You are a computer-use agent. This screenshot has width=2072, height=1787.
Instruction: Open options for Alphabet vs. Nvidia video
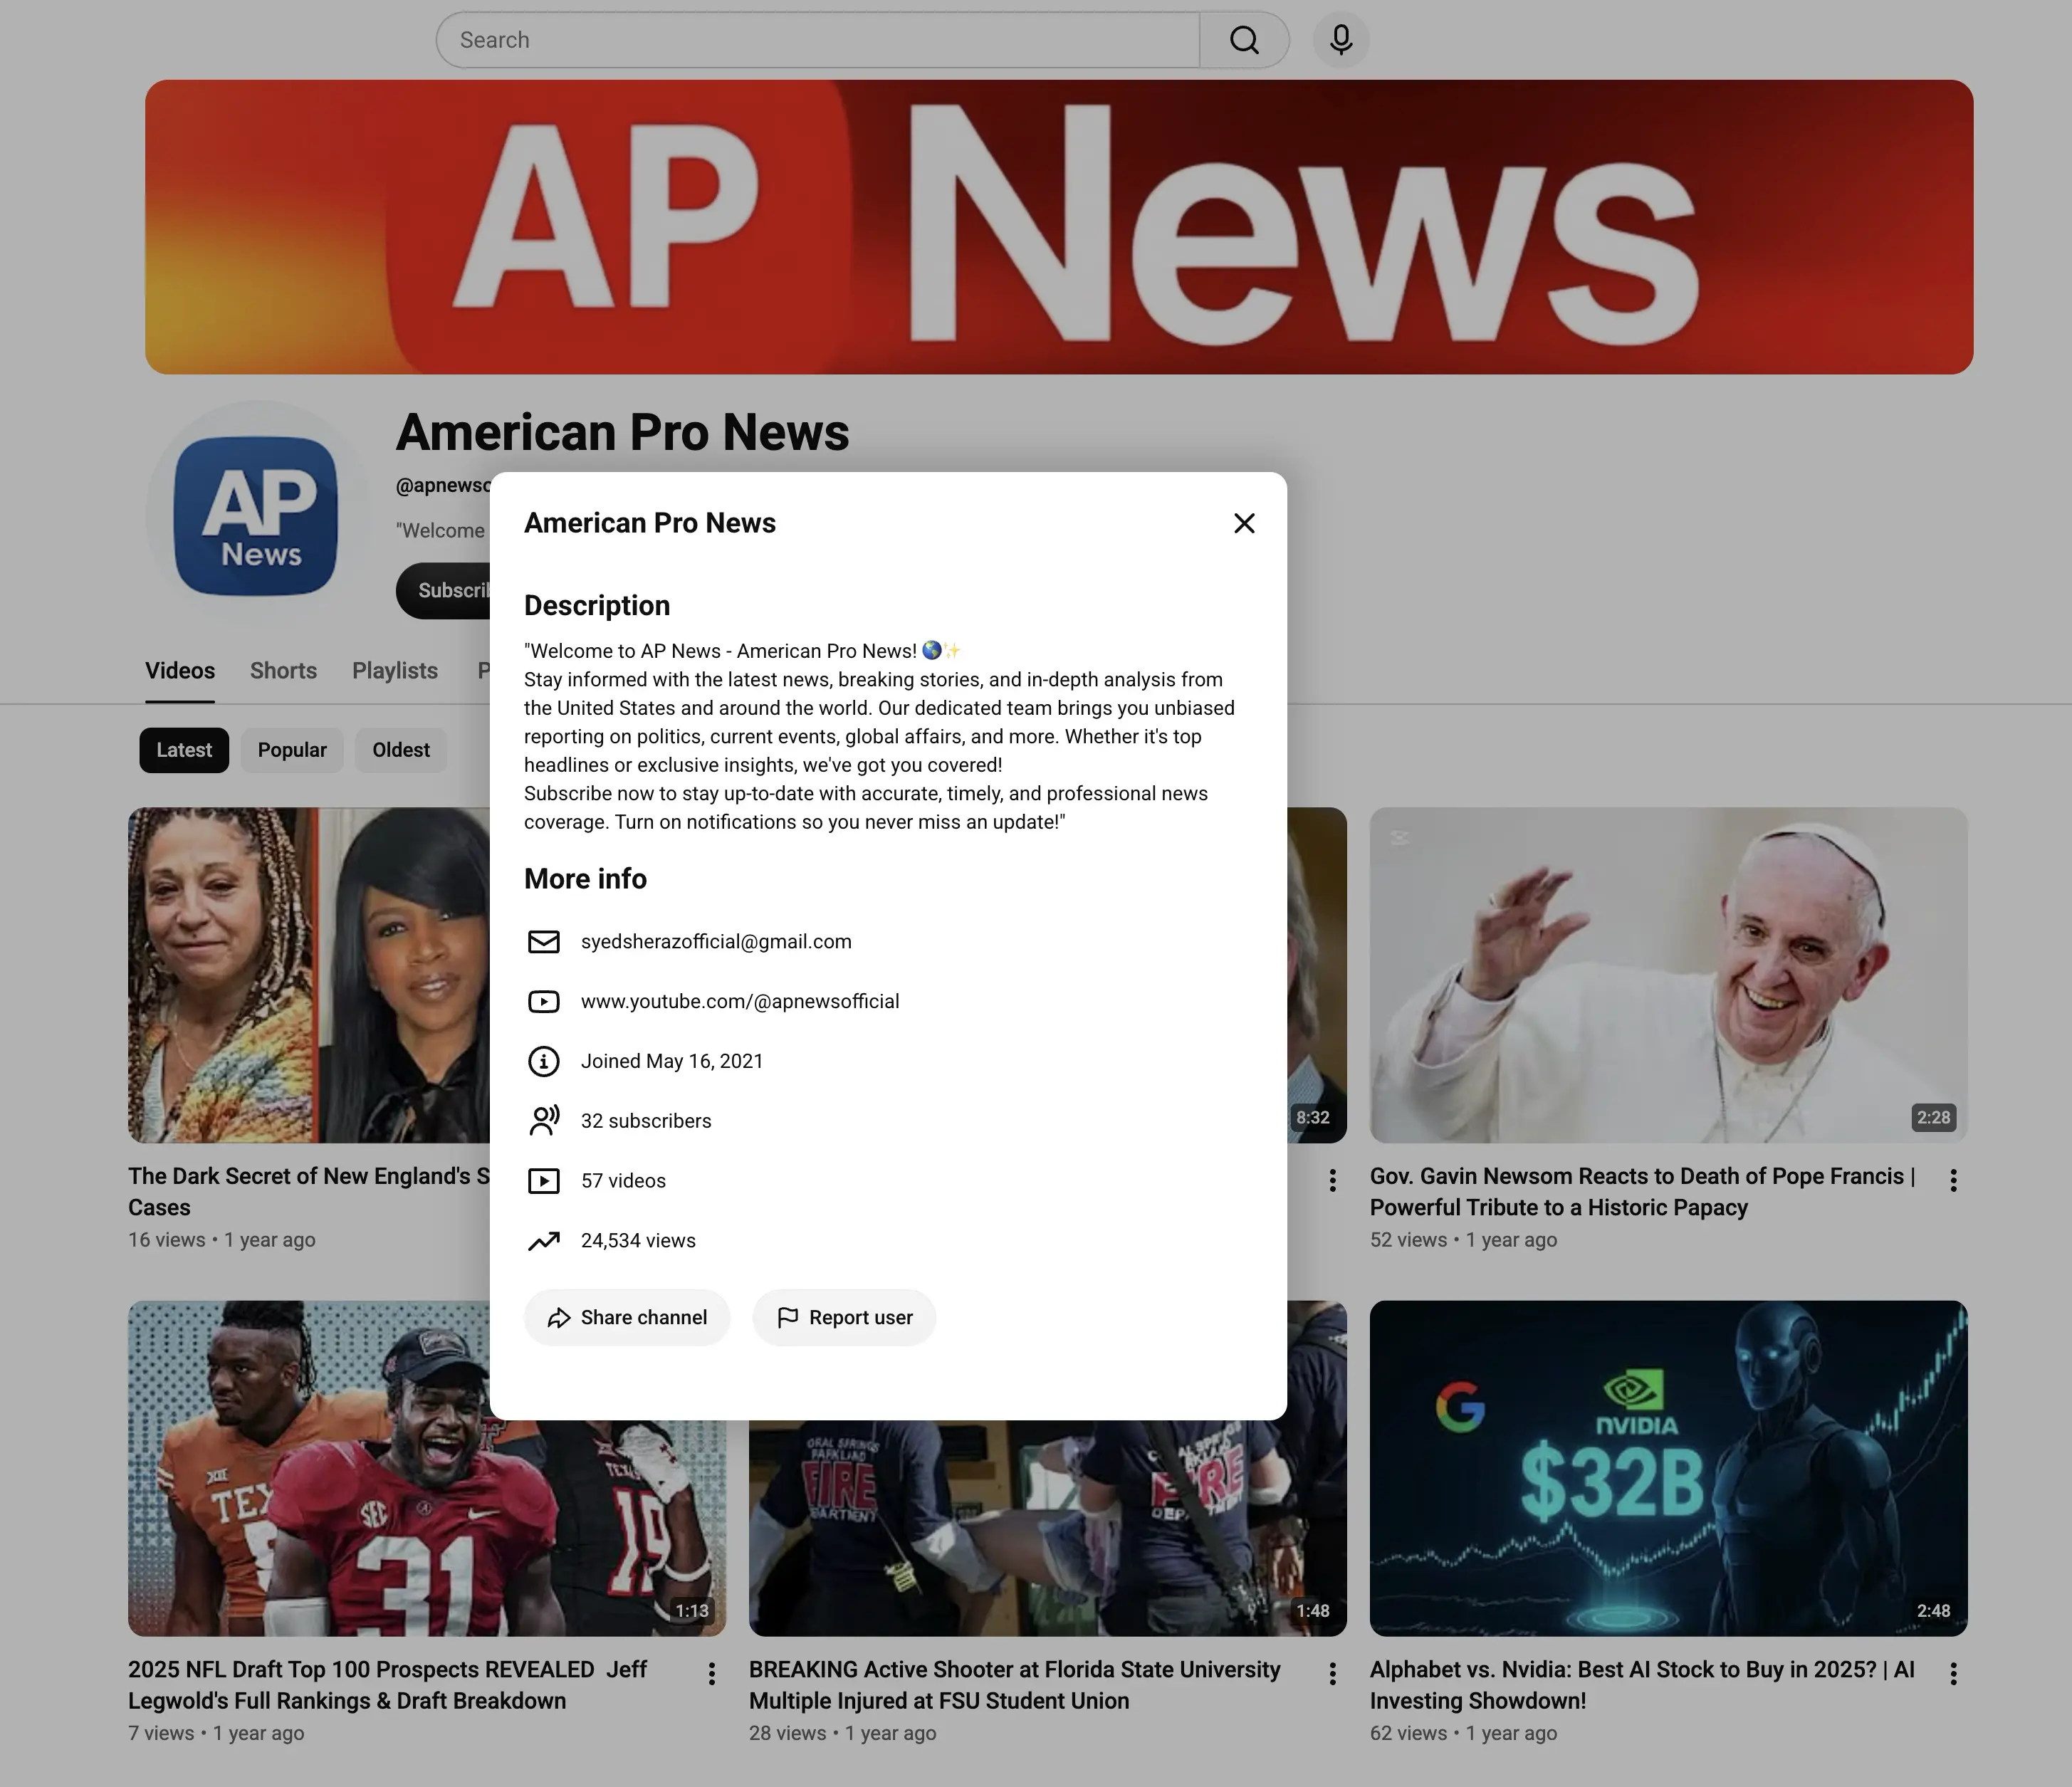(x=1953, y=1674)
